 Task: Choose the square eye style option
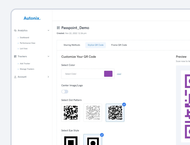(x=70, y=140)
